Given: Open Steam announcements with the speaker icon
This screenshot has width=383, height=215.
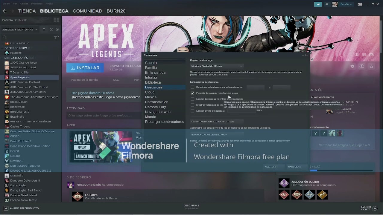Looking at the screenshot, I should [318, 4].
